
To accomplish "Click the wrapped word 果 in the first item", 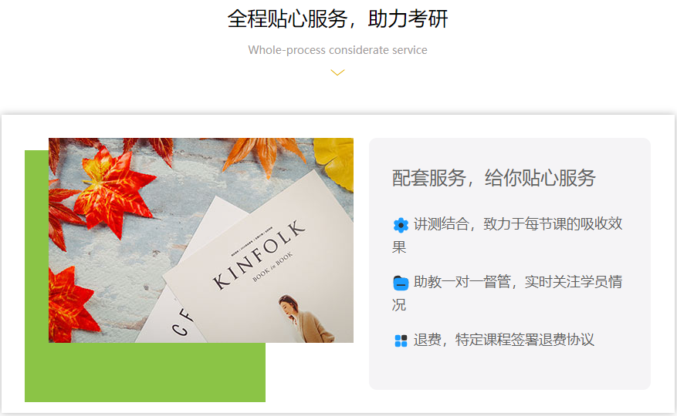I will (x=399, y=247).
